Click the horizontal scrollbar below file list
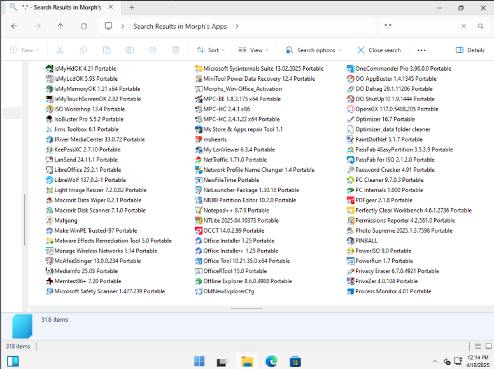The height and width of the screenshot is (369, 494). pos(247,309)
